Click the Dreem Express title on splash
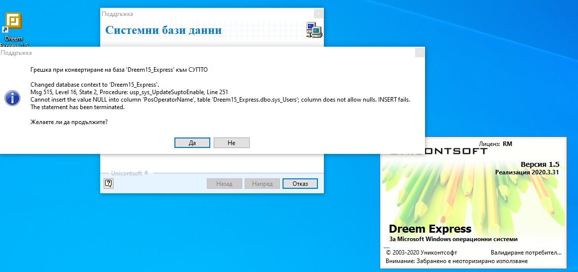This screenshot has width=578, height=272. coord(430,229)
